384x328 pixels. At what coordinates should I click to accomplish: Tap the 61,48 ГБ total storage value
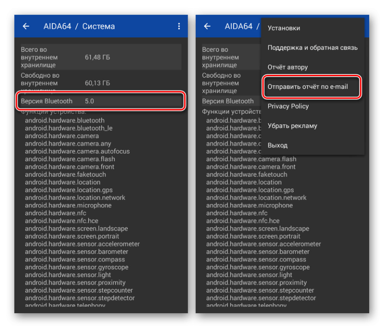coord(97,57)
